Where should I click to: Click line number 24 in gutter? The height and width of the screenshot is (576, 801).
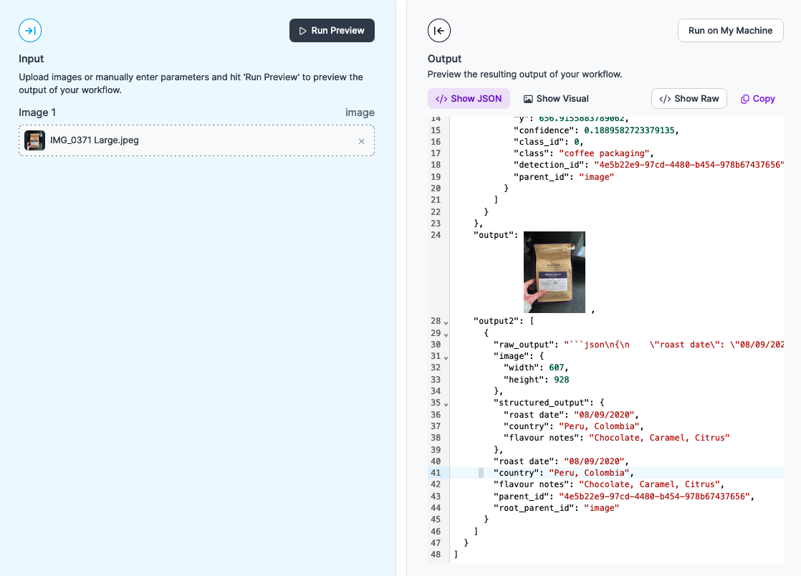pos(435,235)
